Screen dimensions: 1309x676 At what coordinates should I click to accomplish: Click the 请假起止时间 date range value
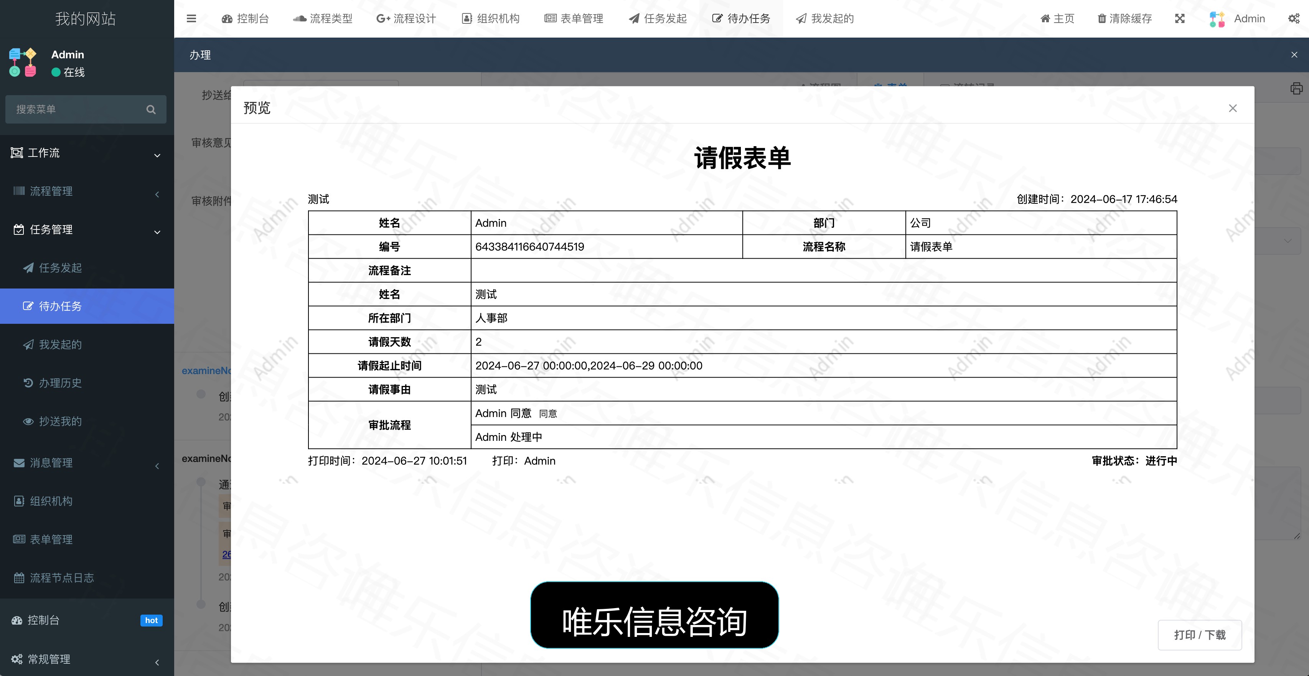tap(589, 366)
